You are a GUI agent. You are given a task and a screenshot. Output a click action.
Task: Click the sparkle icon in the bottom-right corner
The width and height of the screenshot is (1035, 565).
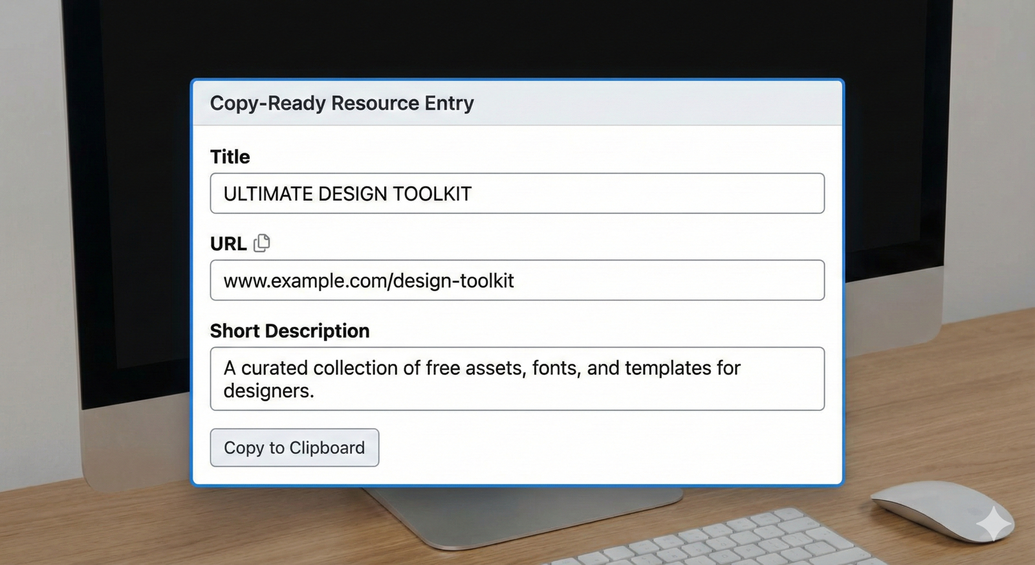[993, 523]
